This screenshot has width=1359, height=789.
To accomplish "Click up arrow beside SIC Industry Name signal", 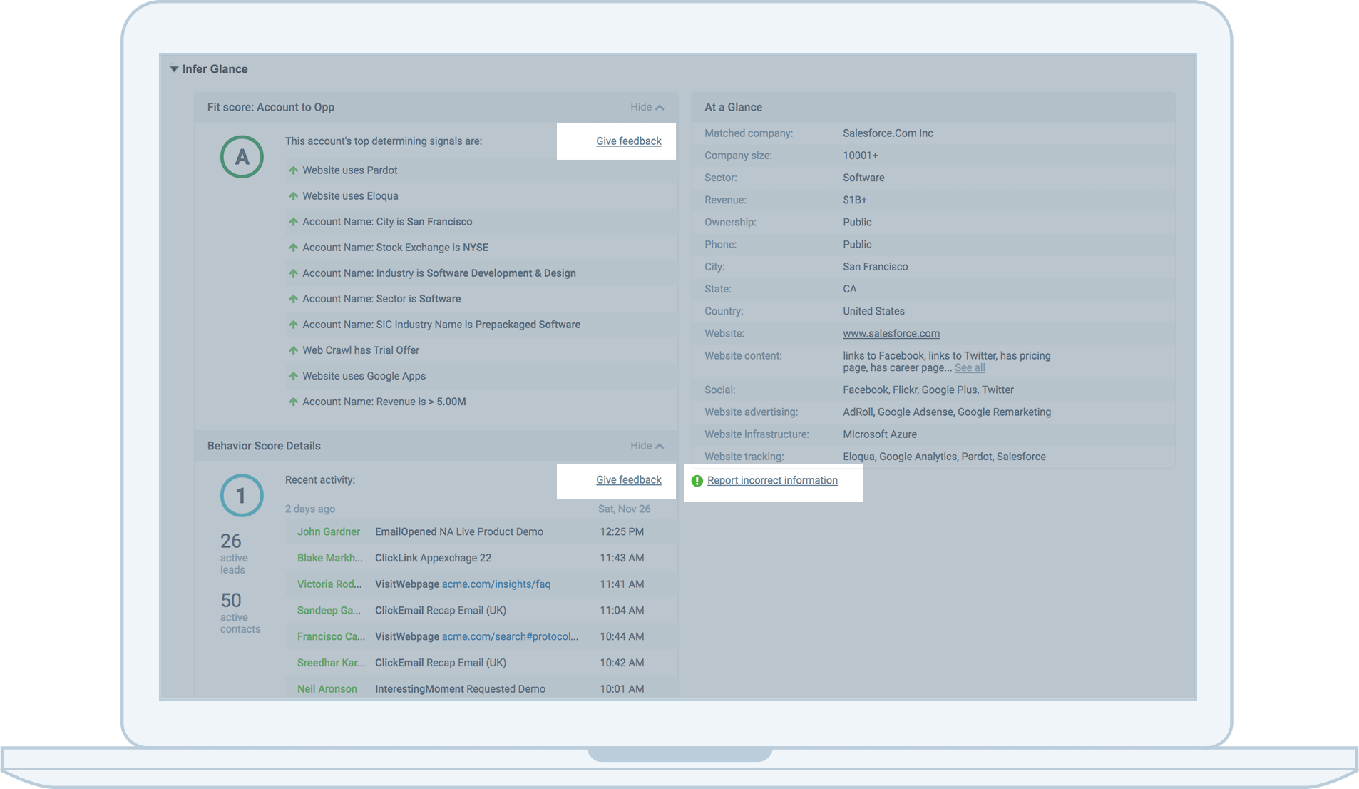I will (x=293, y=325).
